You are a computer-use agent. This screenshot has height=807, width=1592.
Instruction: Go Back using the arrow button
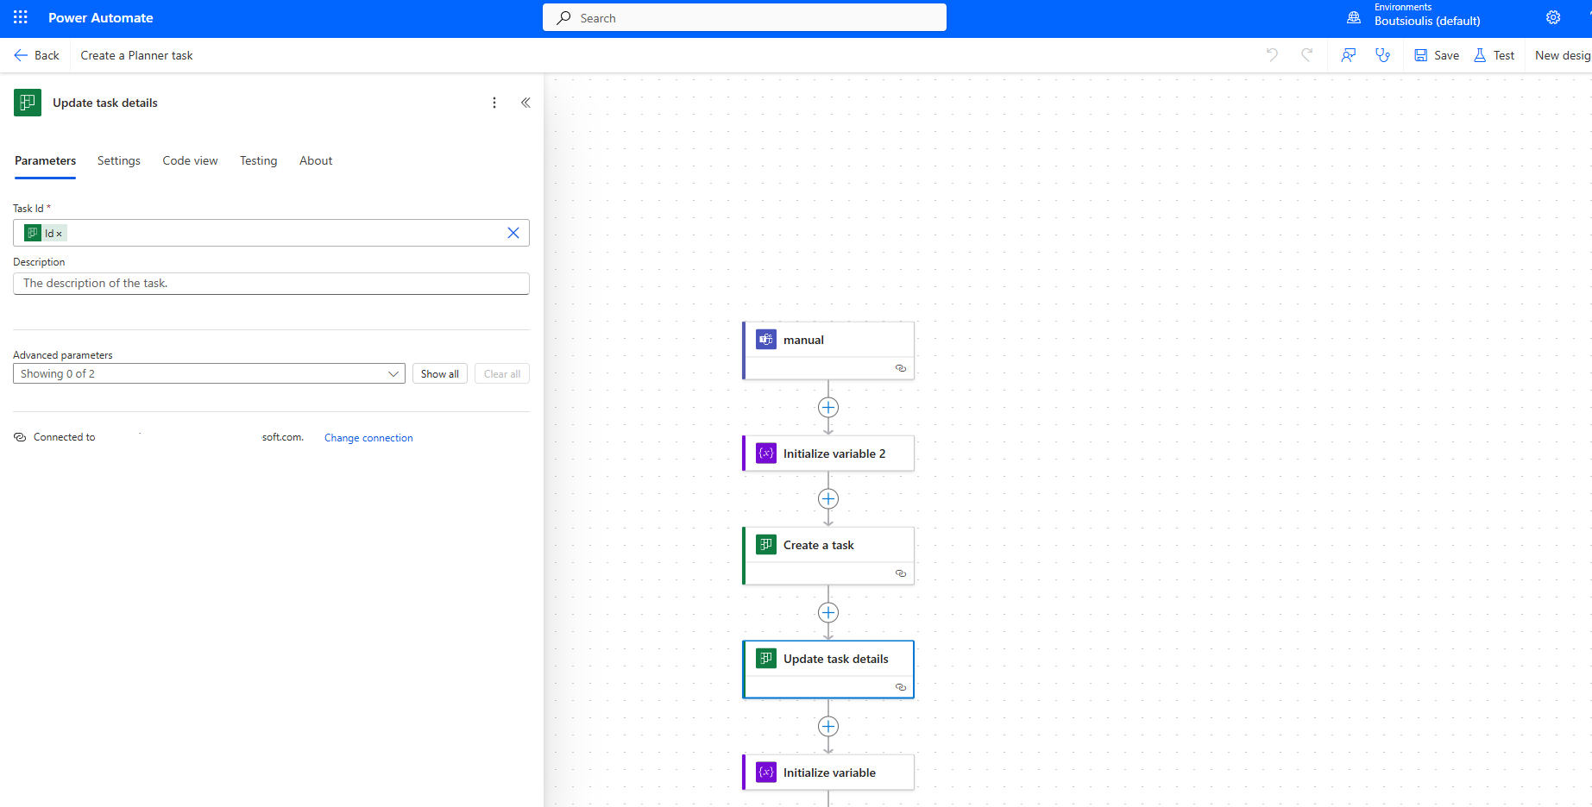pos(36,55)
